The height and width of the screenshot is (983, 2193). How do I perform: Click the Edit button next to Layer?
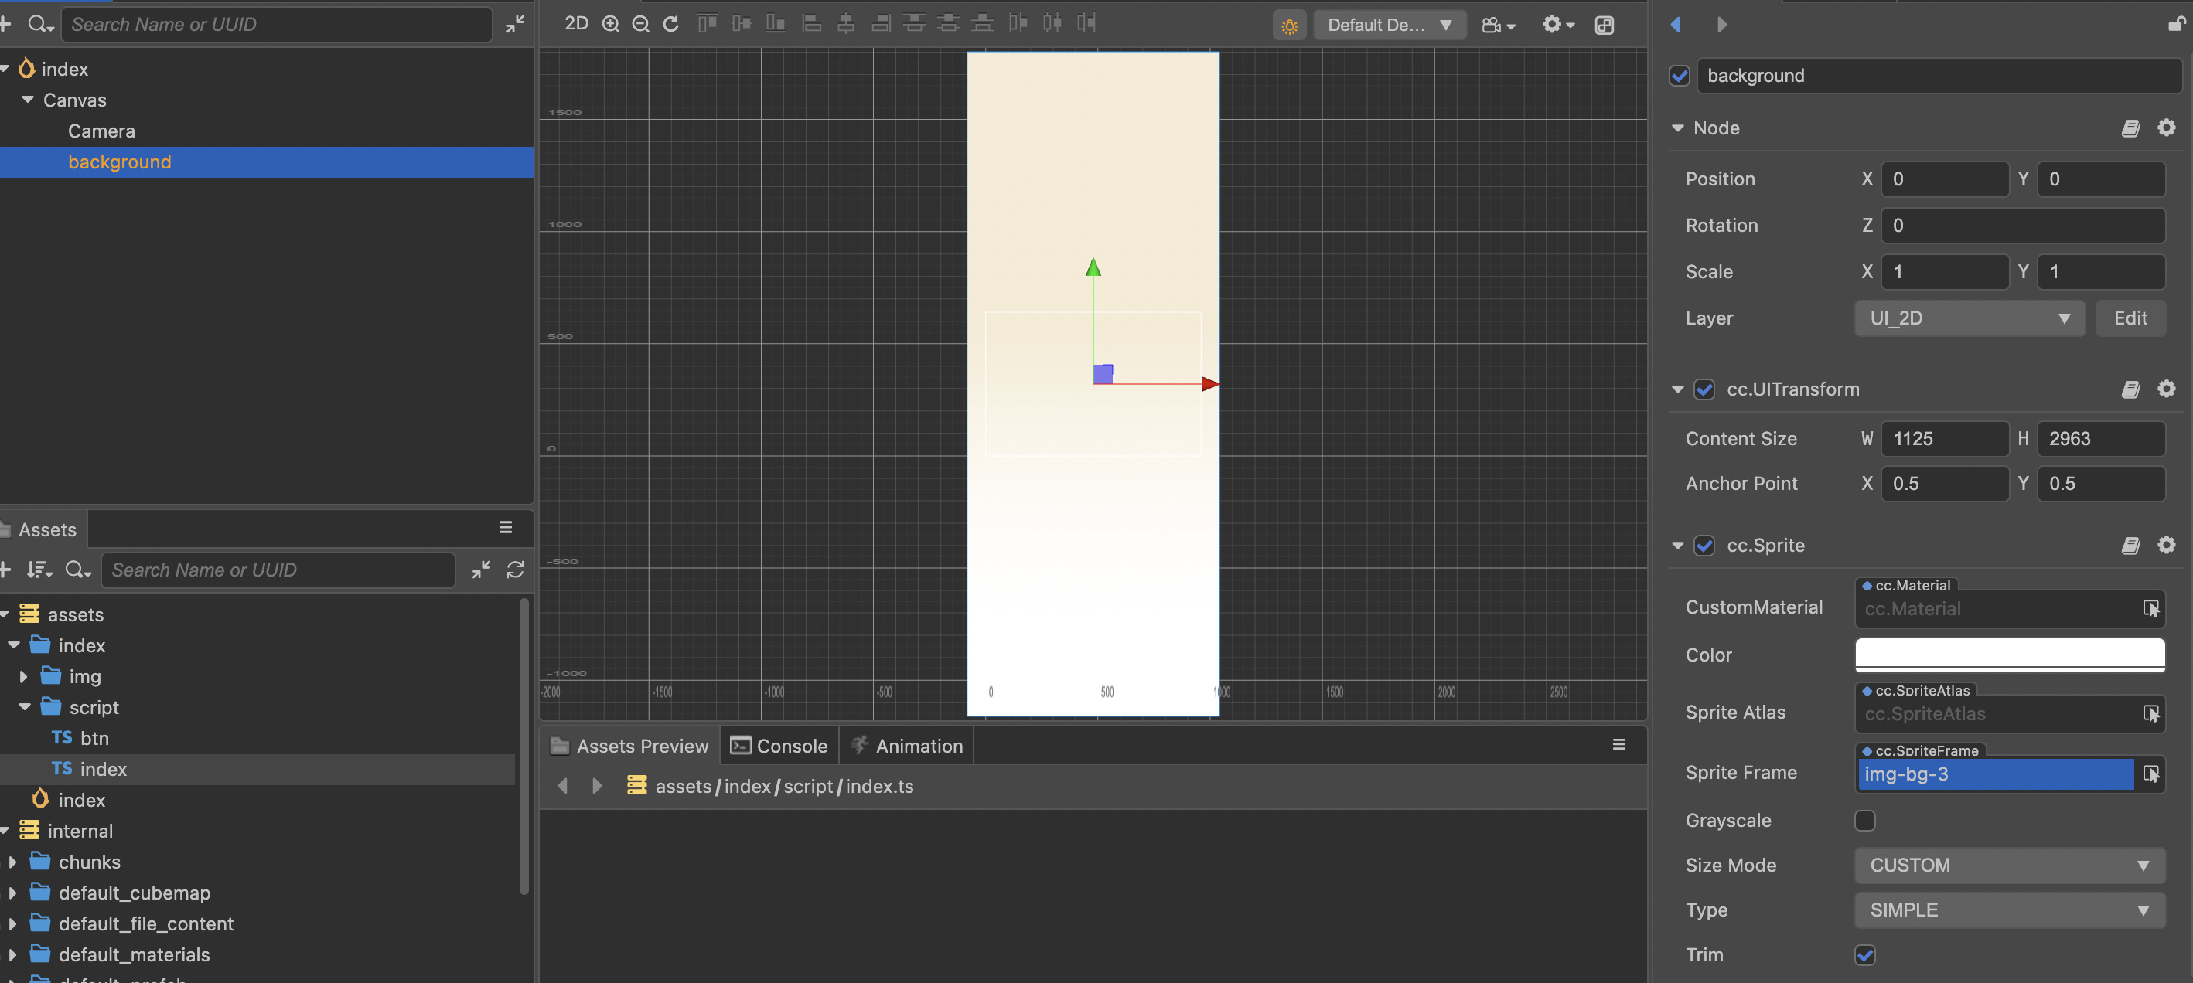[x=2130, y=318]
